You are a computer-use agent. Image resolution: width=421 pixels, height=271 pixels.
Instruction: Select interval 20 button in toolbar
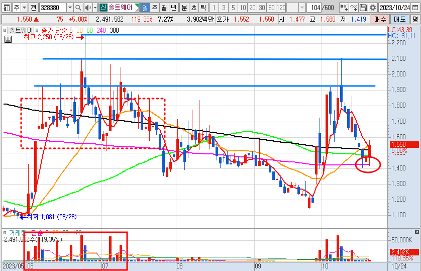(252, 8)
